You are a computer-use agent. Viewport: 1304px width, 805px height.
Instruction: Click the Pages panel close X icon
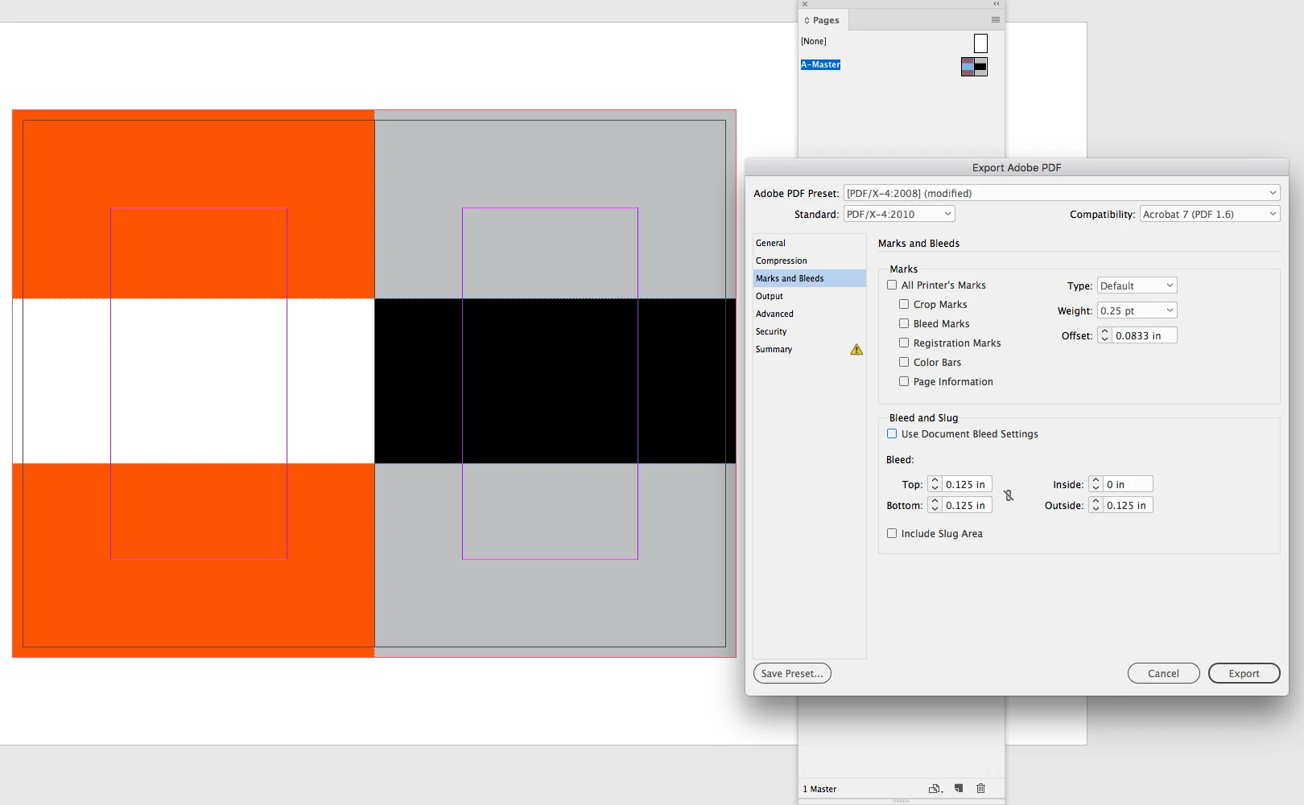pos(805,4)
